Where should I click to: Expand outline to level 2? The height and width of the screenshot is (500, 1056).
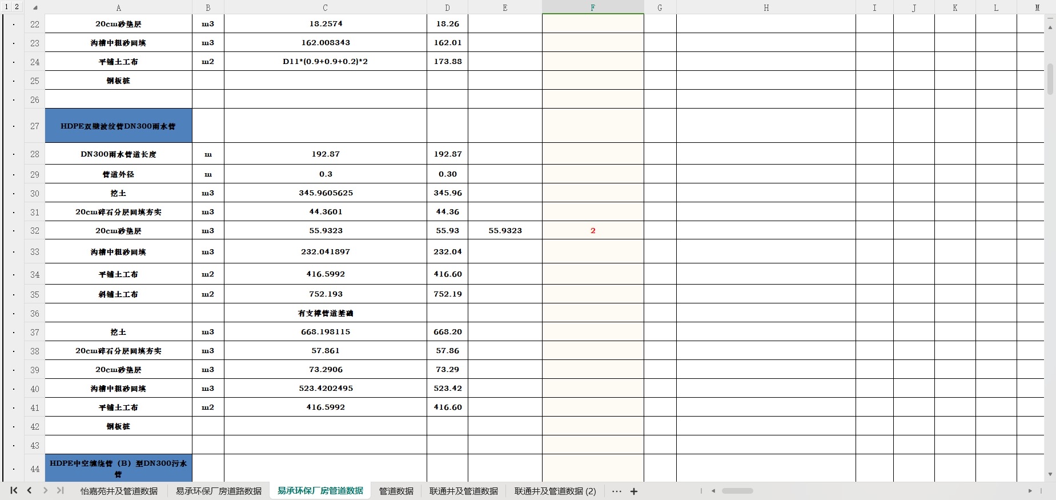click(17, 7)
